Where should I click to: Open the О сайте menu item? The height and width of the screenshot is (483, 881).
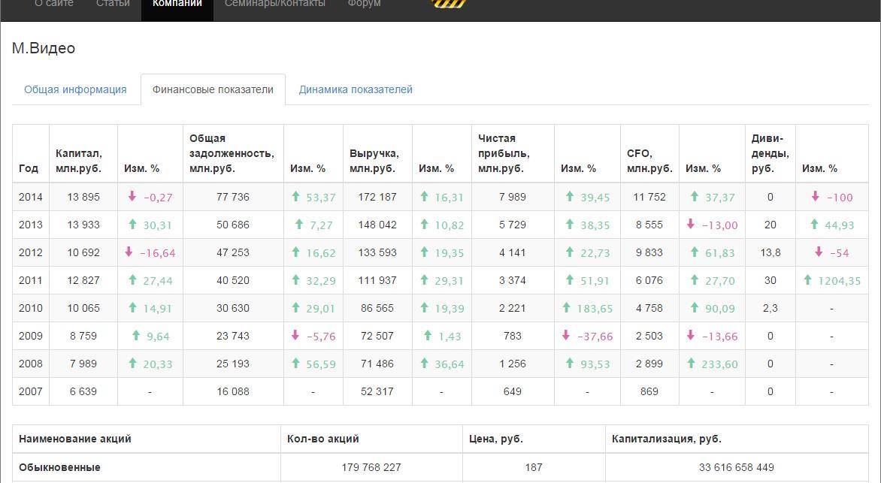pos(54,5)
